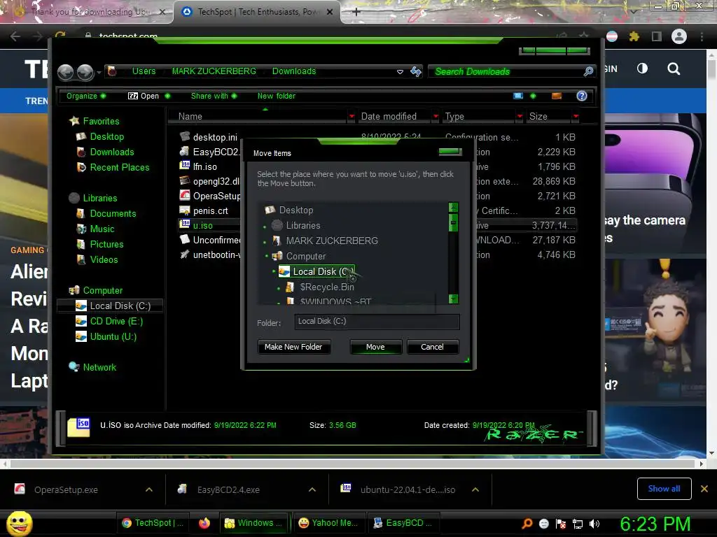The height and width of the screenshot is (537, 717).
Task: Select Computer in Move Items tree
Action: (299, 256)
